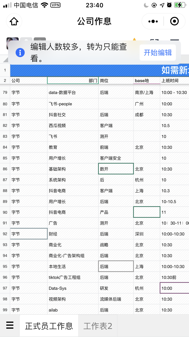Click the empty base cell in row 90

(147, 212)
